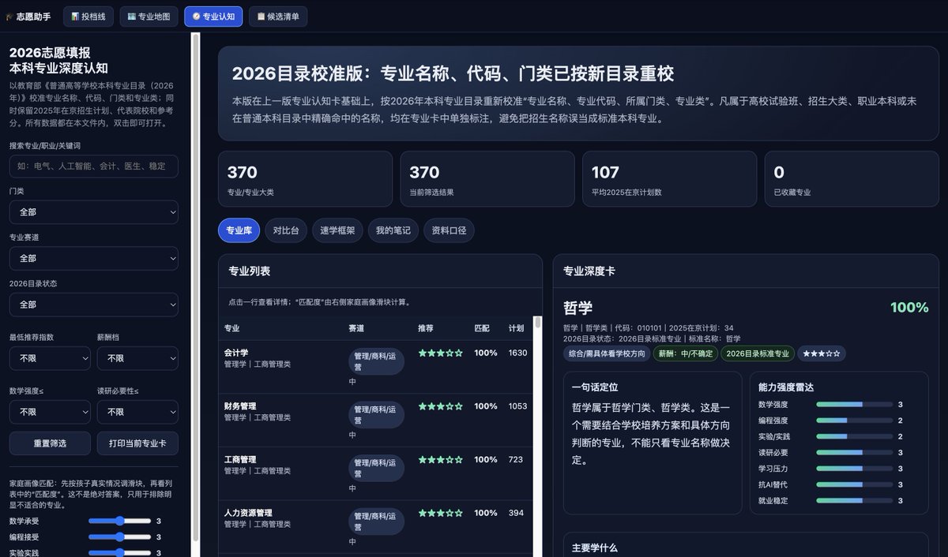Click the keyword search input field
The width and height of the screenshot is (948, 557).
point(94,166)
